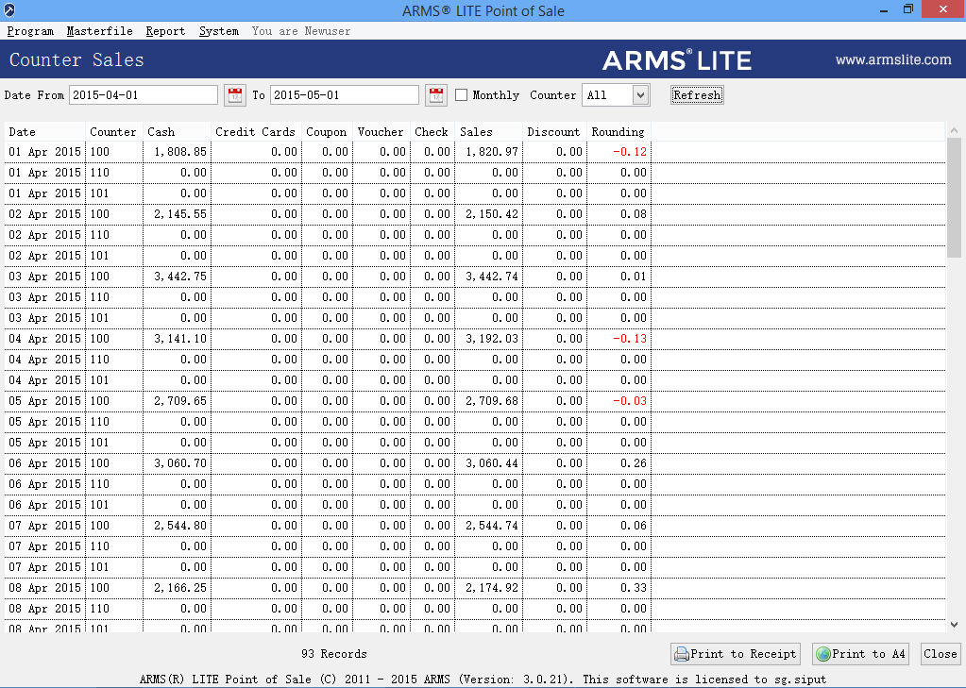Click the vertical scrollbar thumb
The height and width of the screenshot is (688, 966).
tap(954, 197)
